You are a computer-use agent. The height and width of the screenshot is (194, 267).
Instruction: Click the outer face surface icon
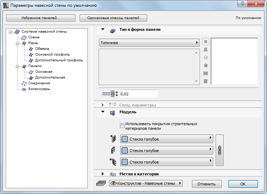(x=113, y=138)
